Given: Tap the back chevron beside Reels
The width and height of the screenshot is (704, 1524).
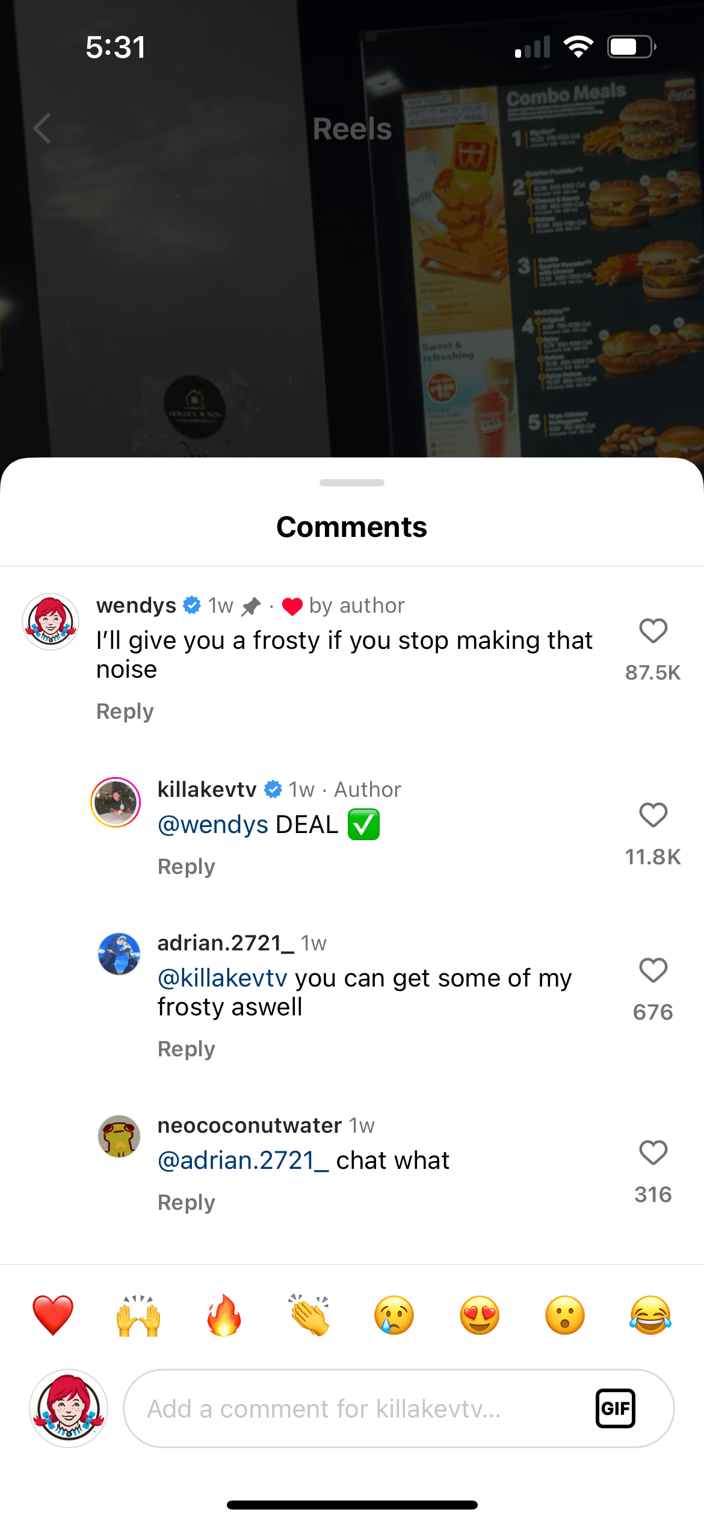Looking at the screenshot, I should [42, 129].
